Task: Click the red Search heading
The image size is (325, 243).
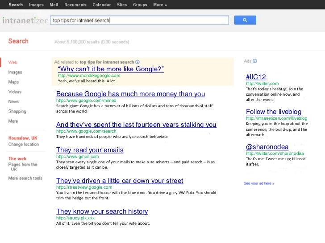Action: 18,41
